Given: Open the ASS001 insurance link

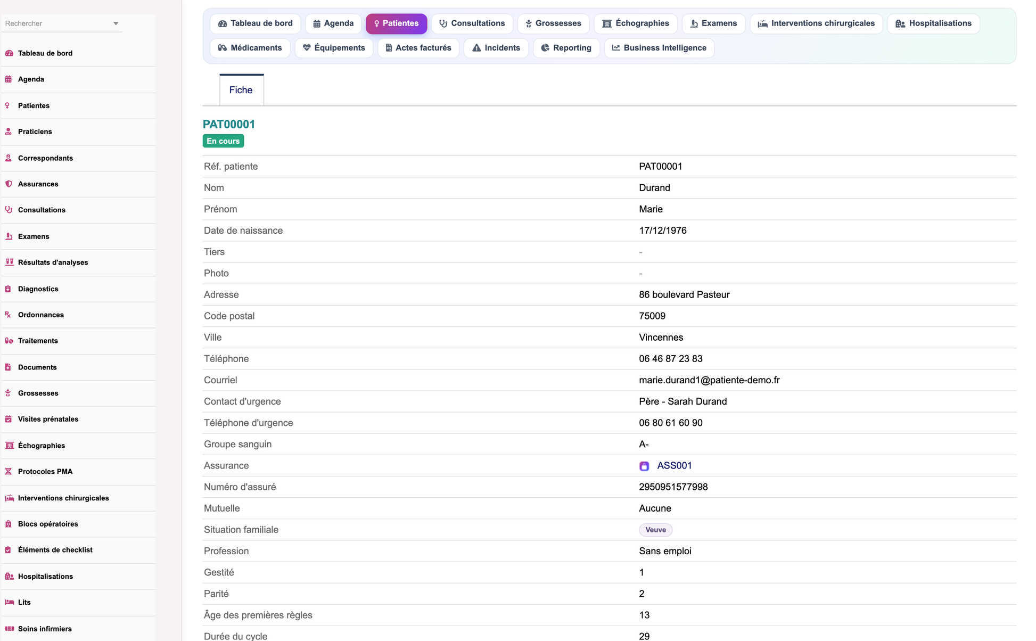Looking at the screenshot, I should [675, 466].
